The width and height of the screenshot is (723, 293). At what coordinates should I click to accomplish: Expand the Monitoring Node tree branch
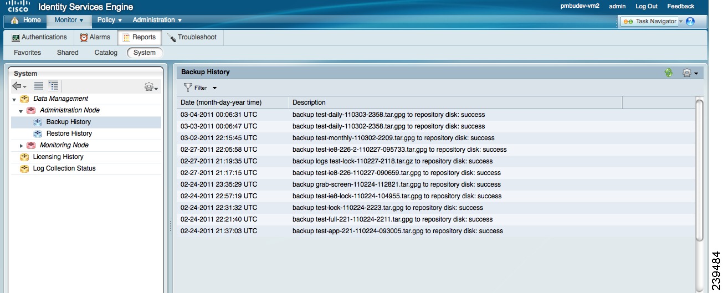22,146
